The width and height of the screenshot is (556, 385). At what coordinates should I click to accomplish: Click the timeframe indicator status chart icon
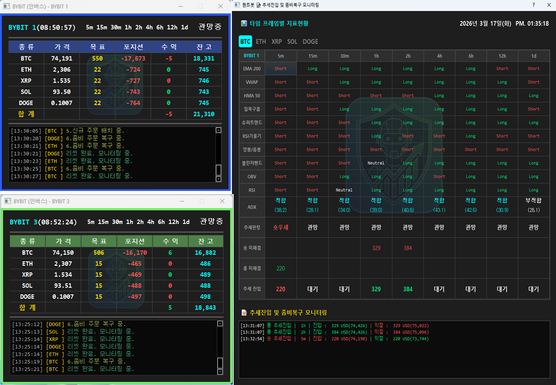(244, 23)
